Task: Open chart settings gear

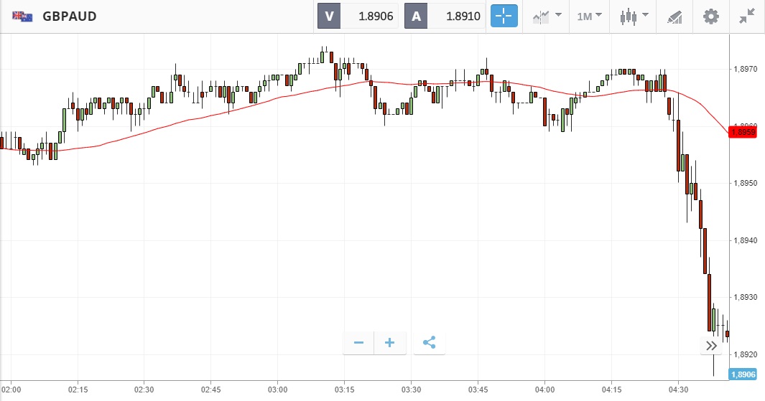Action: click(710, 16)
